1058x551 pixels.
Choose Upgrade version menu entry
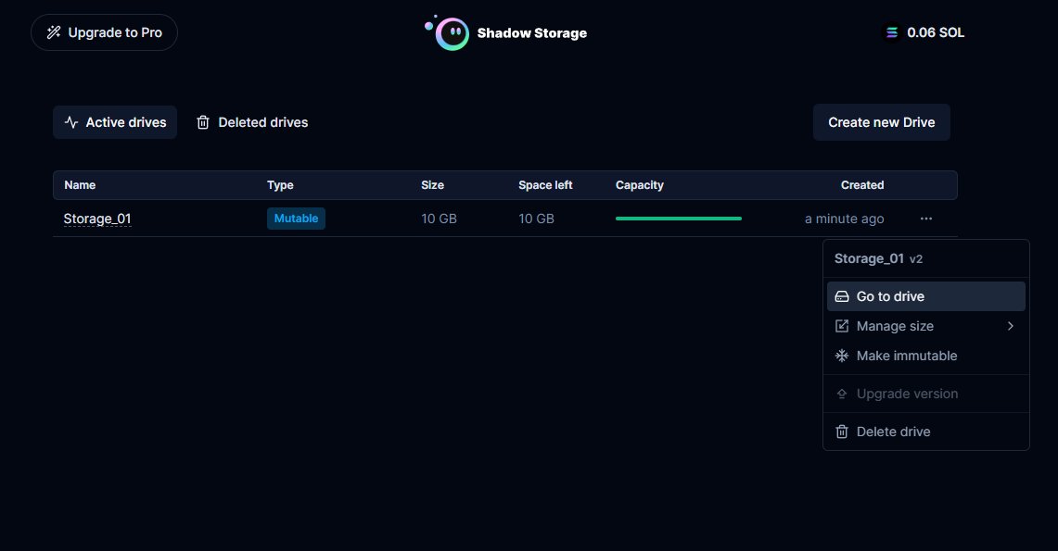(x=925, y=394)
